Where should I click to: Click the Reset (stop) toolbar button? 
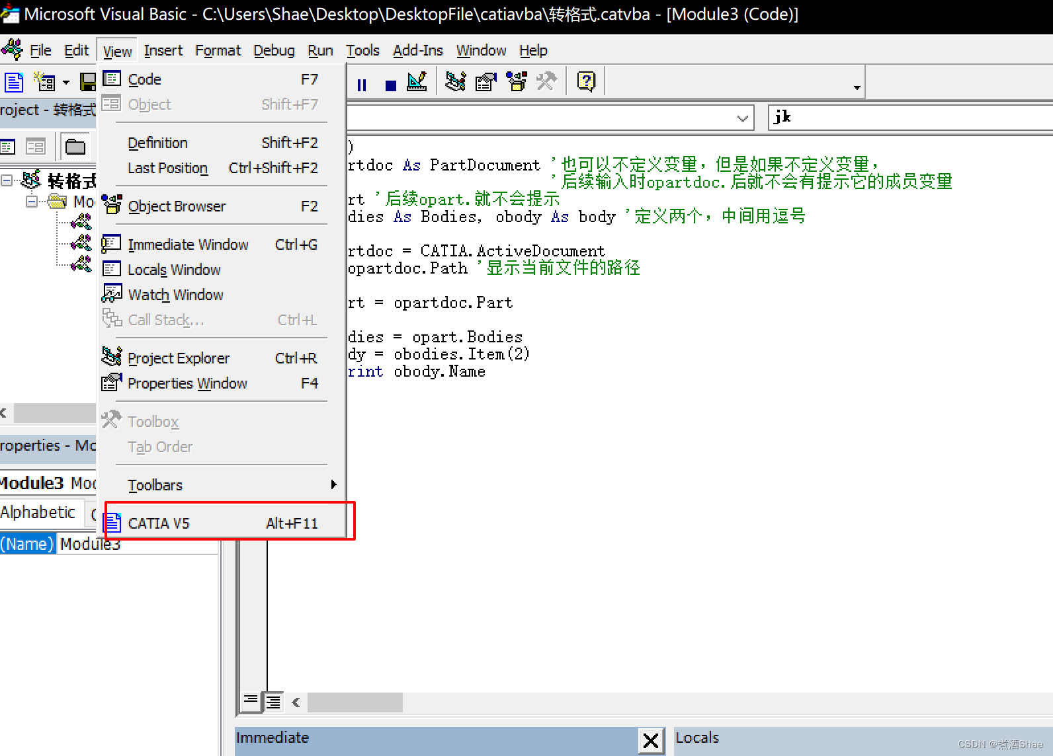point(390,85)
